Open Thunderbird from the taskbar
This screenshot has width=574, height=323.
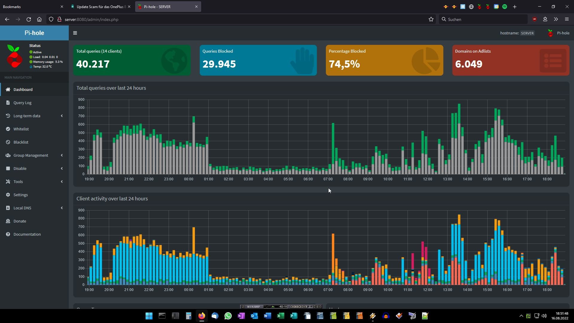point(215,316)
